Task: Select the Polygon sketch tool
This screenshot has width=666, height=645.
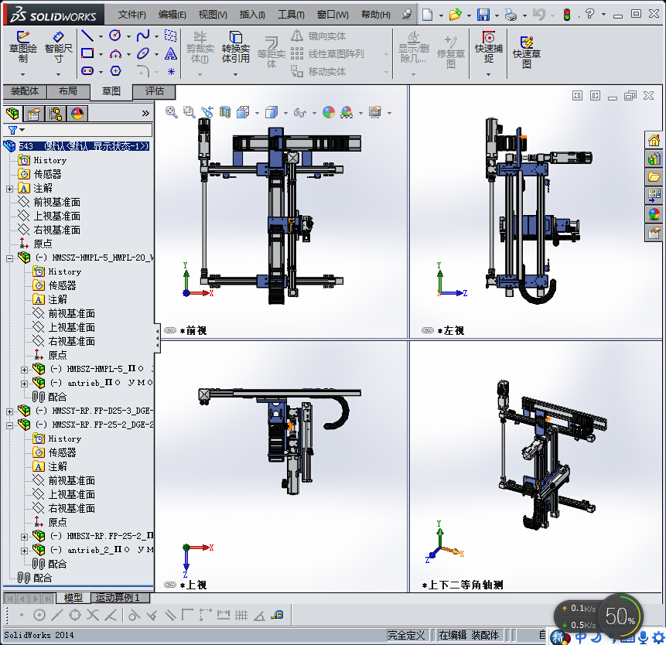Action: click(x=115, y=71)
